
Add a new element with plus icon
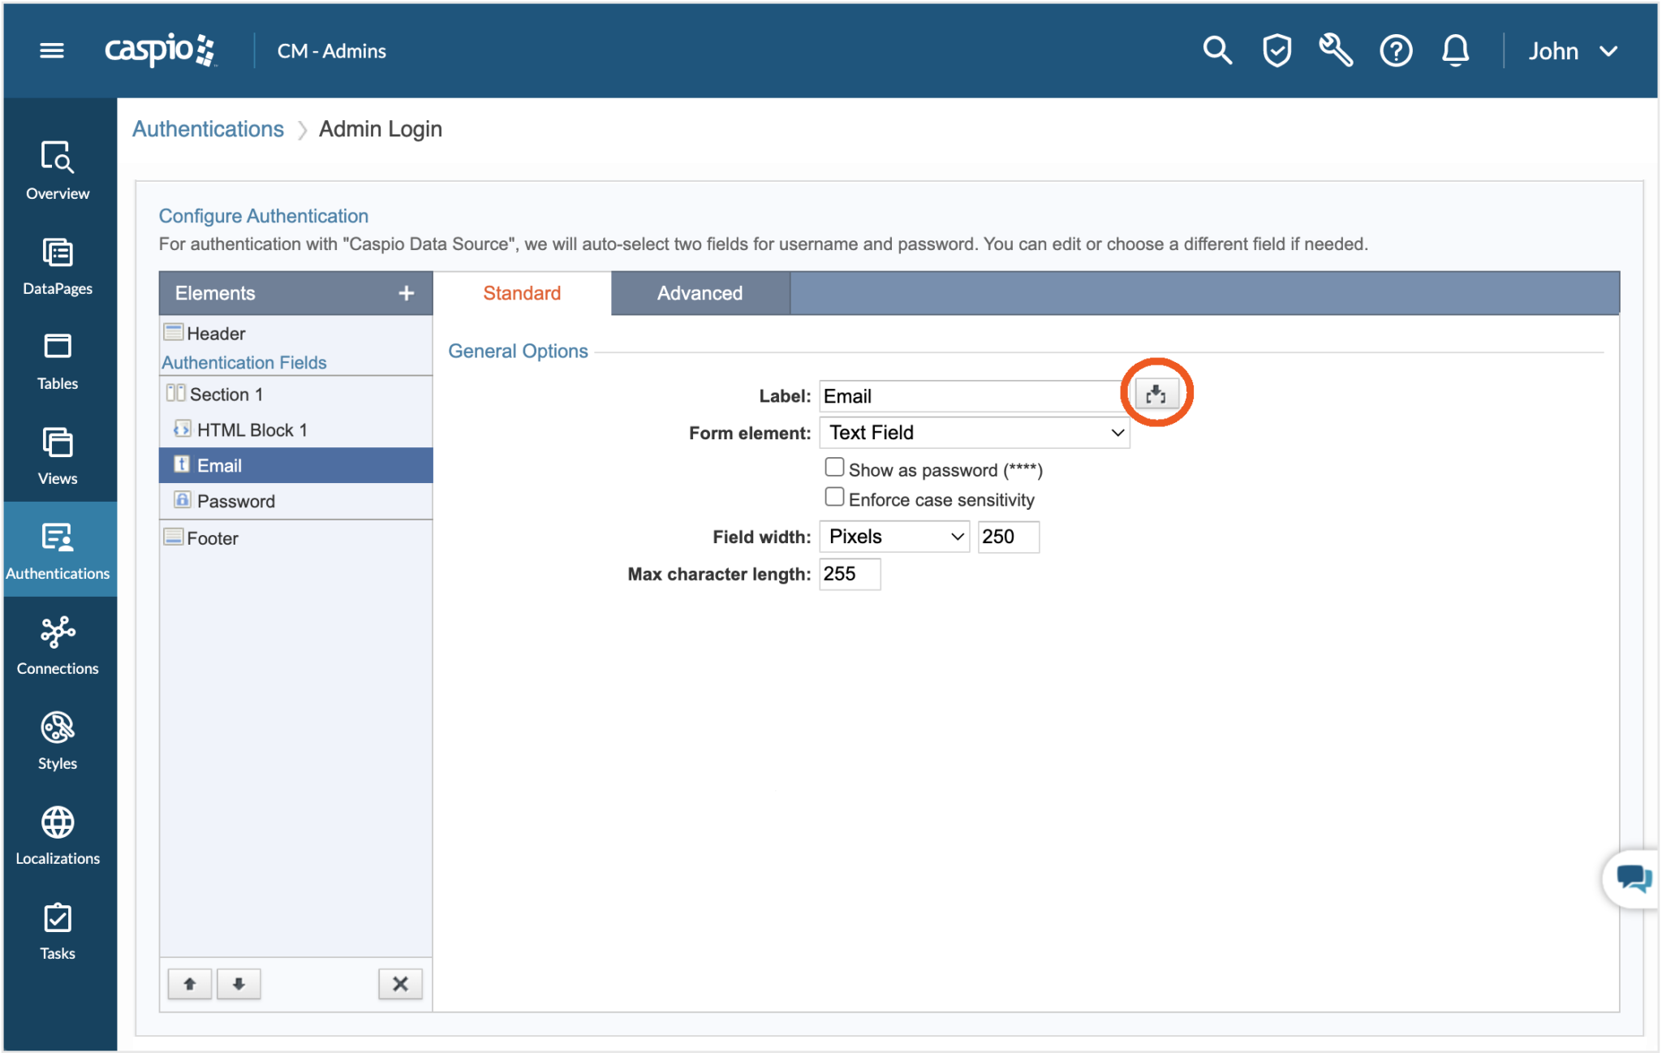coord(407,293)
